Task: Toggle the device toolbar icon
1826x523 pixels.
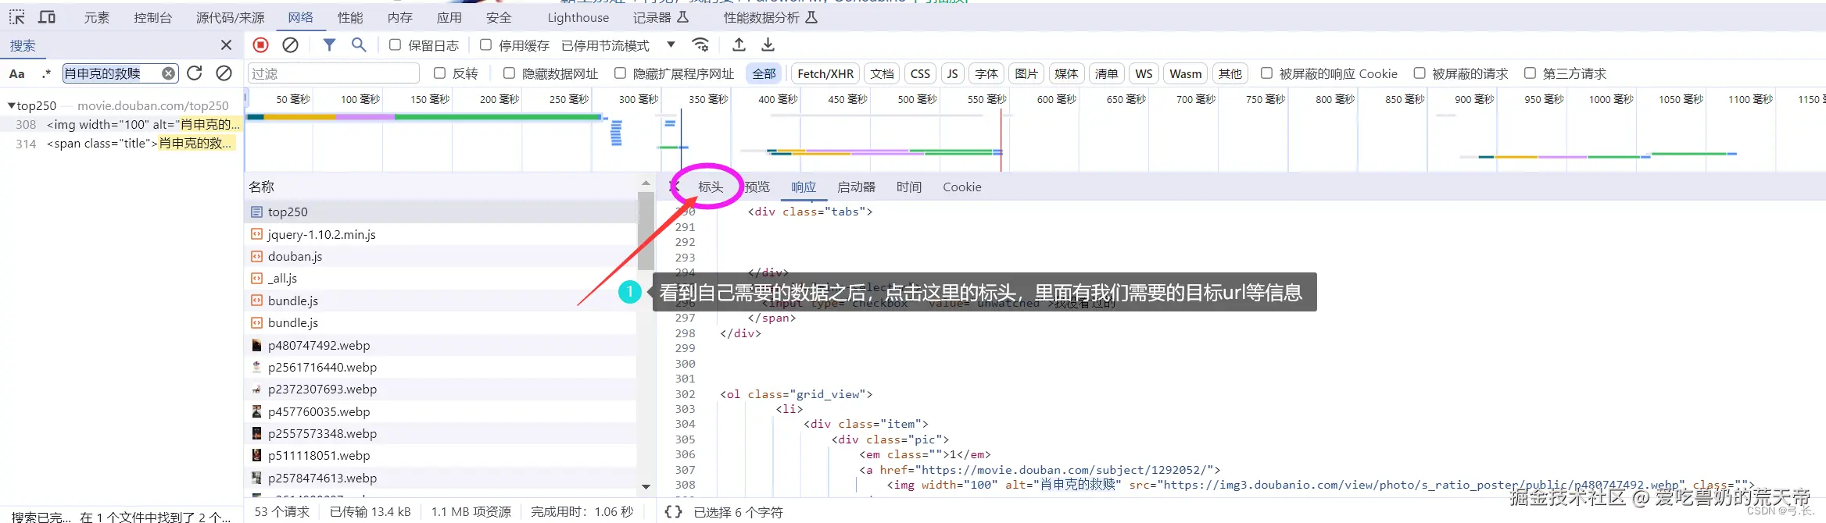Action: 47,17
